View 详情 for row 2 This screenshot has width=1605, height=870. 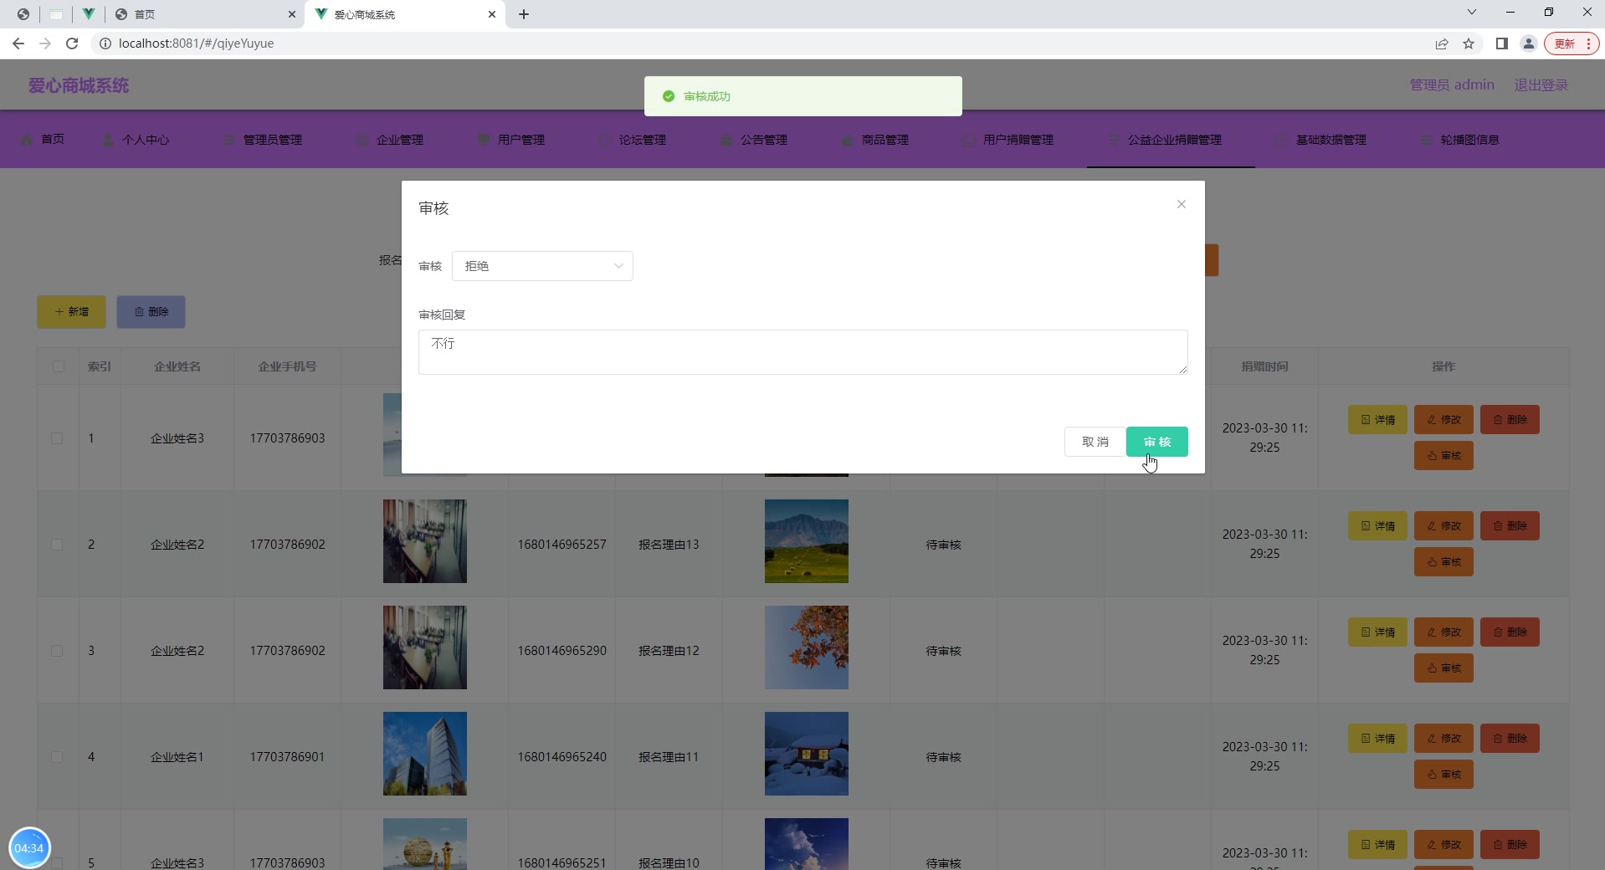coord(1377,526)
